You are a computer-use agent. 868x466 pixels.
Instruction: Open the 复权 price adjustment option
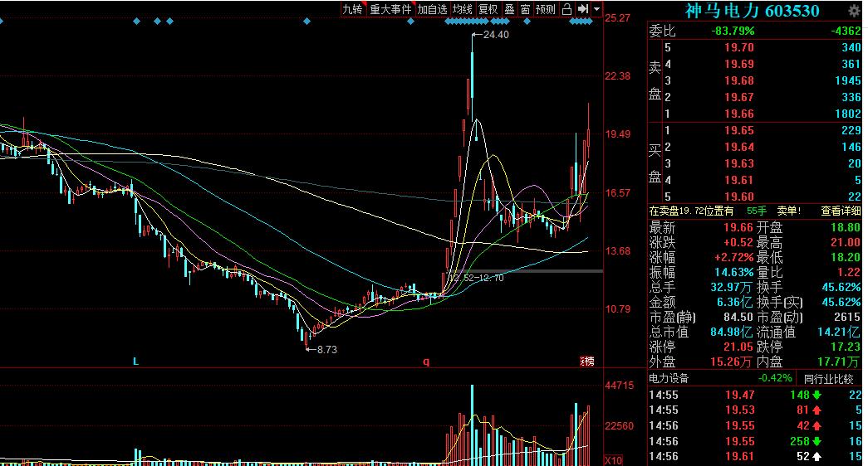point(488,9)
